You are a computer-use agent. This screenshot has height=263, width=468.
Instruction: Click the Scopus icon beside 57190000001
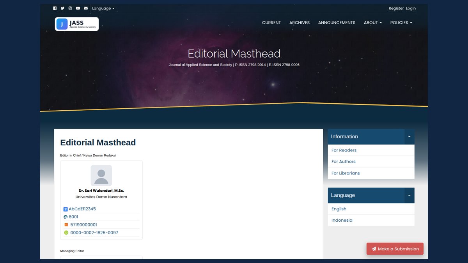tap(66, 225)
